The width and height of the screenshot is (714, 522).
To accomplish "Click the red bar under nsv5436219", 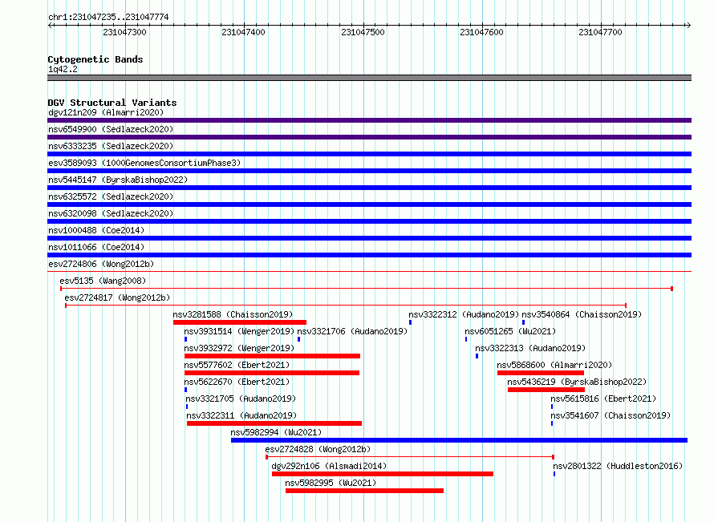I will 546,390.
